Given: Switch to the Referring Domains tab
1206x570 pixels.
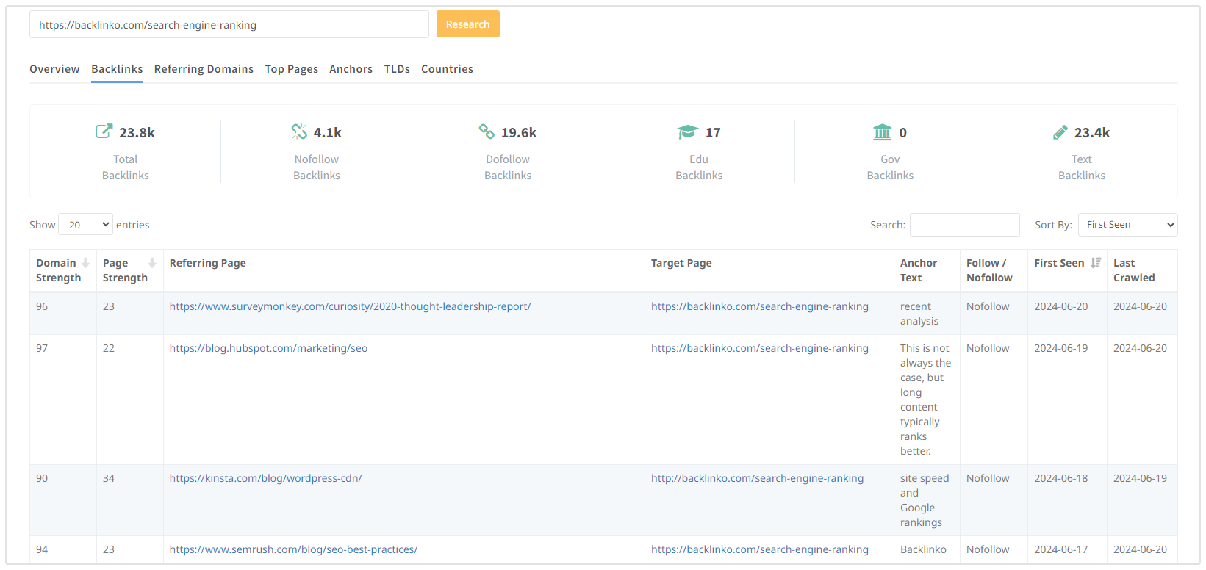Looking at the screenshot, I should click(x=204, y=69).
